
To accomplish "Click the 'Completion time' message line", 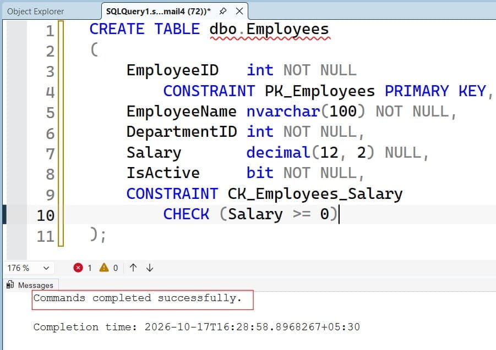I will click(197, 327).
